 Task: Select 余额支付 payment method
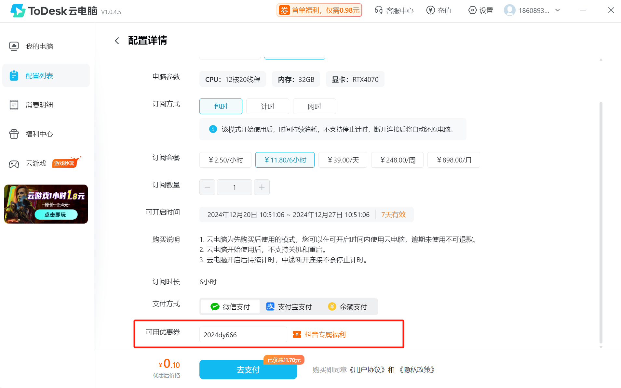(x=348, y=306)
